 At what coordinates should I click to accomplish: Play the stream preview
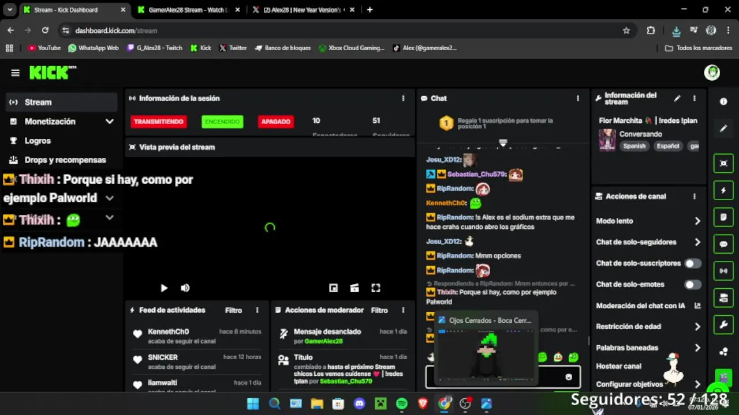coord(164,288)
